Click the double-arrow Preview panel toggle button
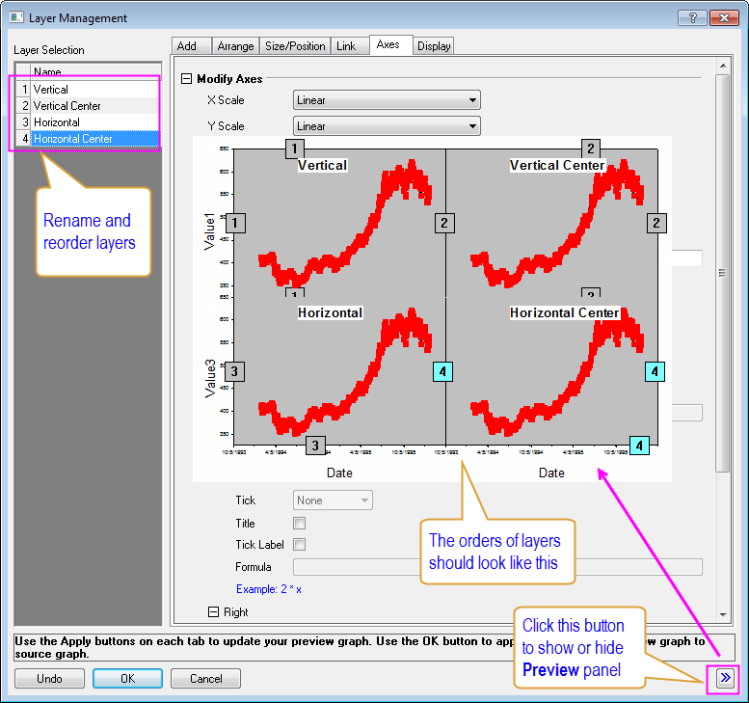Viewport: 749px width, 703px height. tap(725, 679)
